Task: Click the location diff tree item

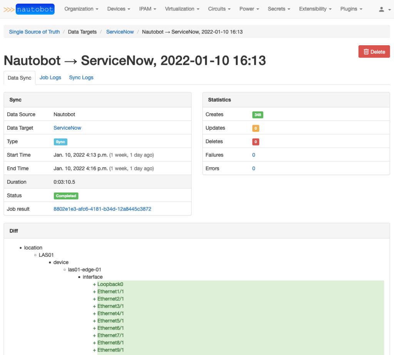Action: pyautogui.click(x=33, y=248)
